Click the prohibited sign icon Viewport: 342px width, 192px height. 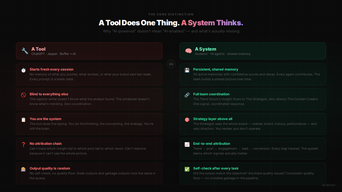23,95
